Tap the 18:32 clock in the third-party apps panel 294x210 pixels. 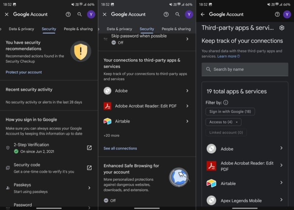tap(203, 4)
